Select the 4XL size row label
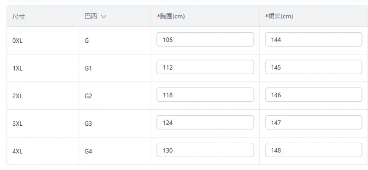This screenshot has height=170, width=368. pyautogui.click(x=17, y=152)
